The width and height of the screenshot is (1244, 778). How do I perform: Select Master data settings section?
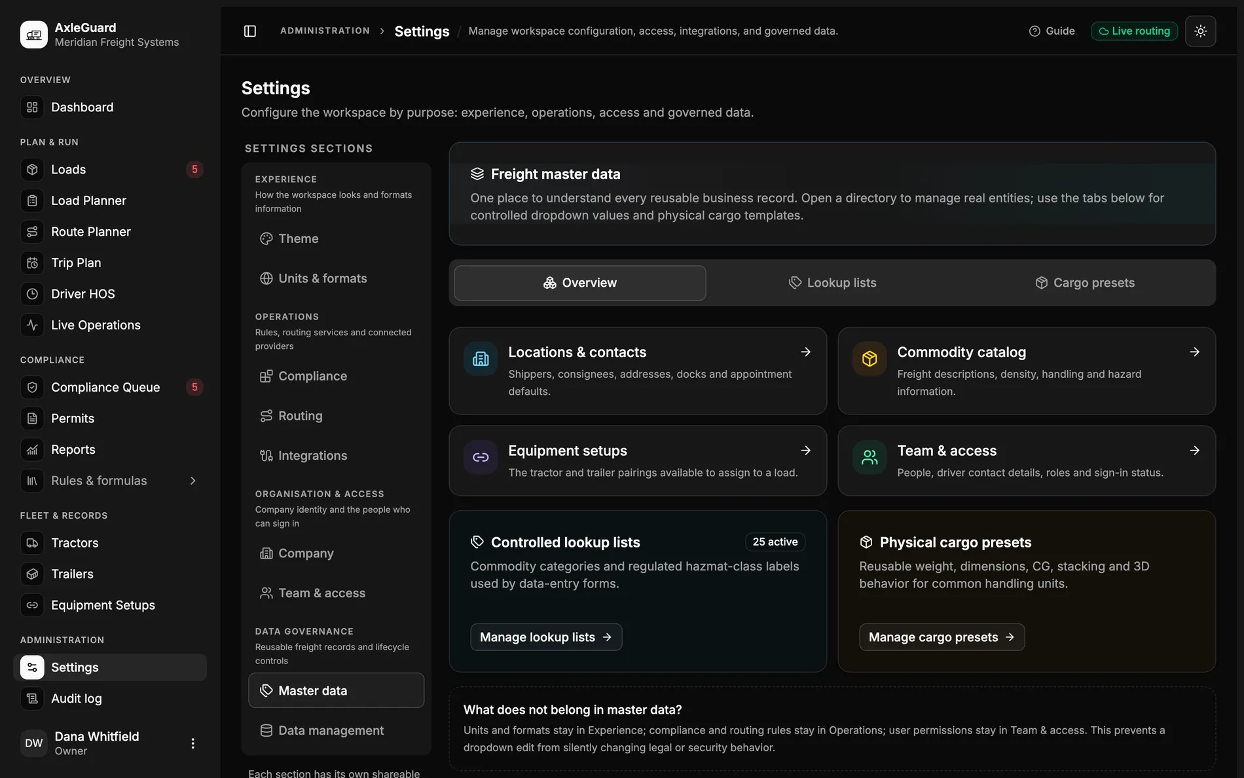336,690
